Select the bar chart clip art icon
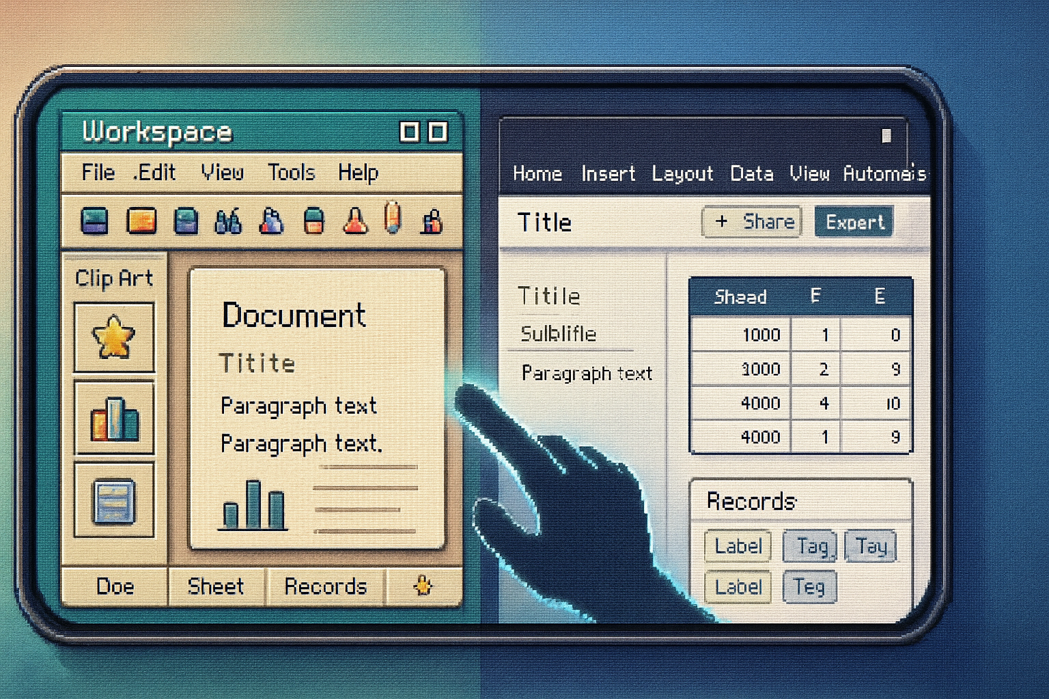The image size is (1049, 699). coord(113,419)
